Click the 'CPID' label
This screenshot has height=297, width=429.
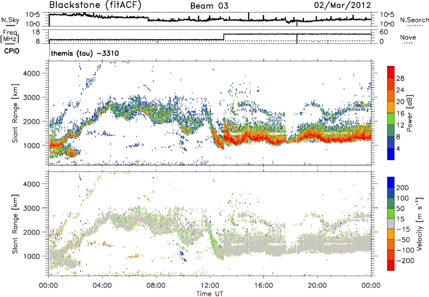point(12,51)
